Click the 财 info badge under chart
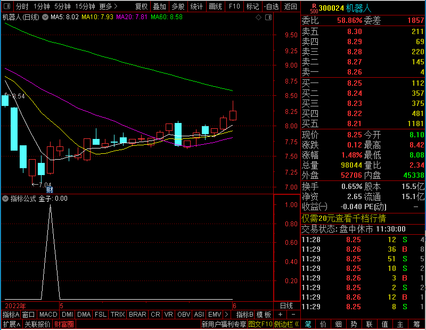Screen dimensions: 426x330 coord(50,189)
